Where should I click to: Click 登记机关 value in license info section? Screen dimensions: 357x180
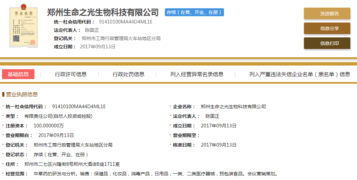pos(73,145)
